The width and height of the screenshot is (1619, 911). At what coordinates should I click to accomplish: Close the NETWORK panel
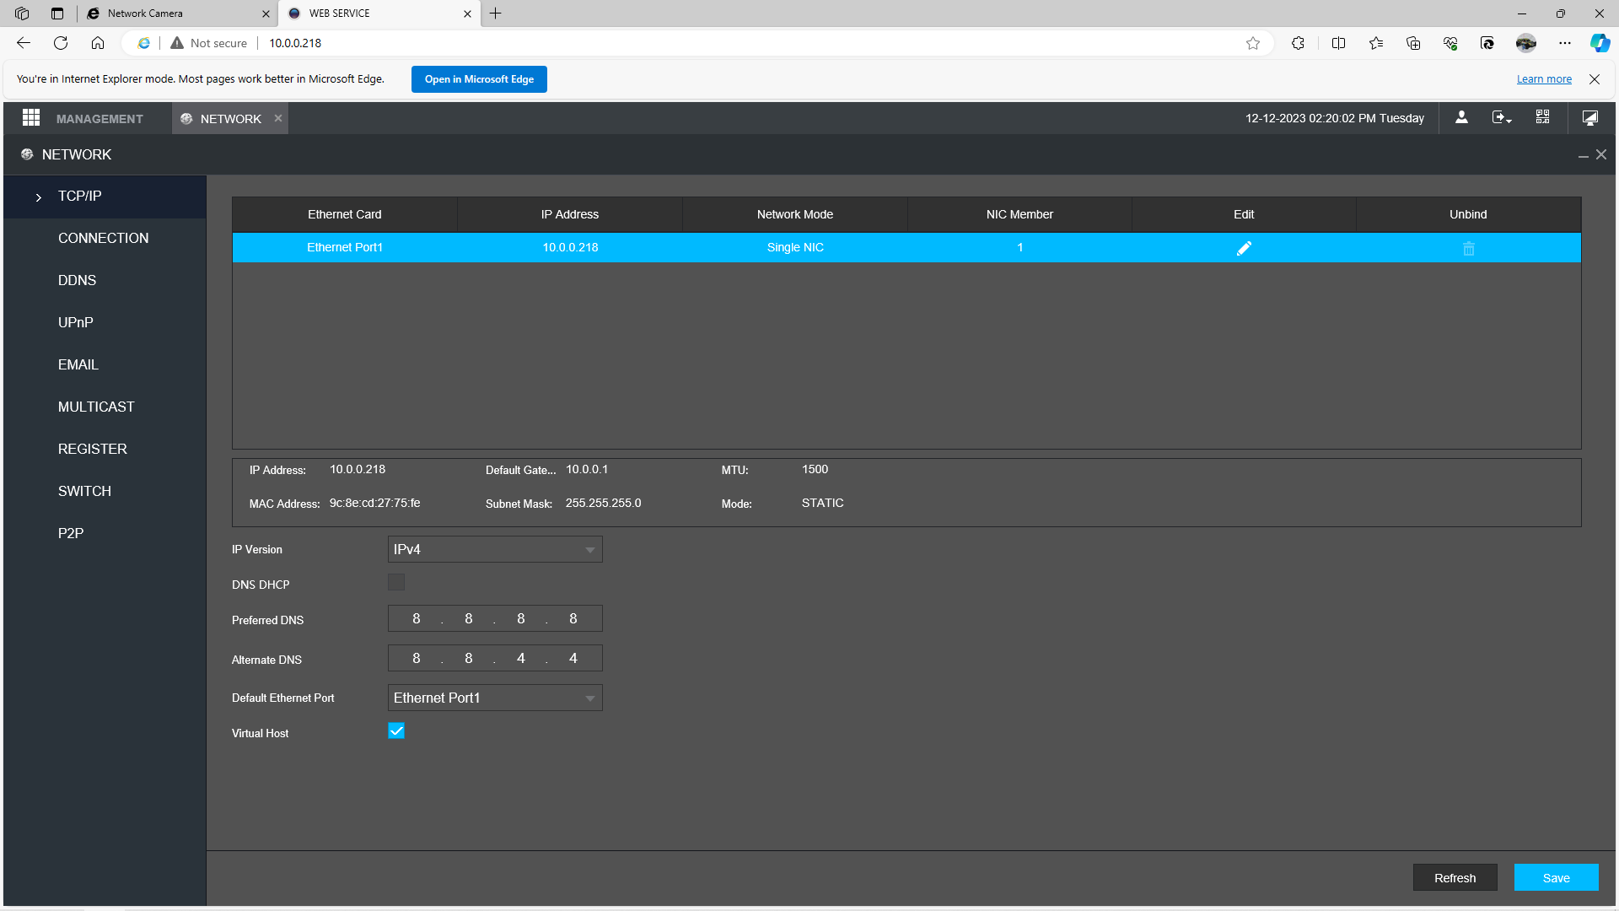point(1601,154)
